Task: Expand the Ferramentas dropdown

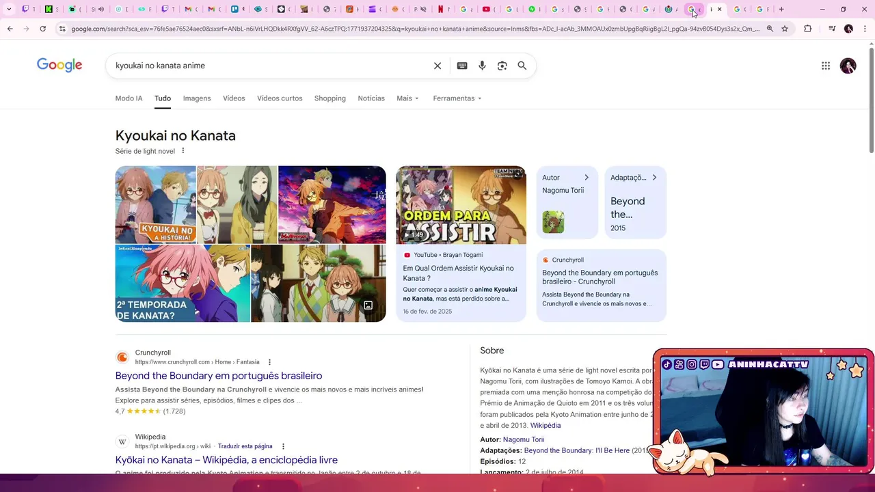Action: [457, 98]
